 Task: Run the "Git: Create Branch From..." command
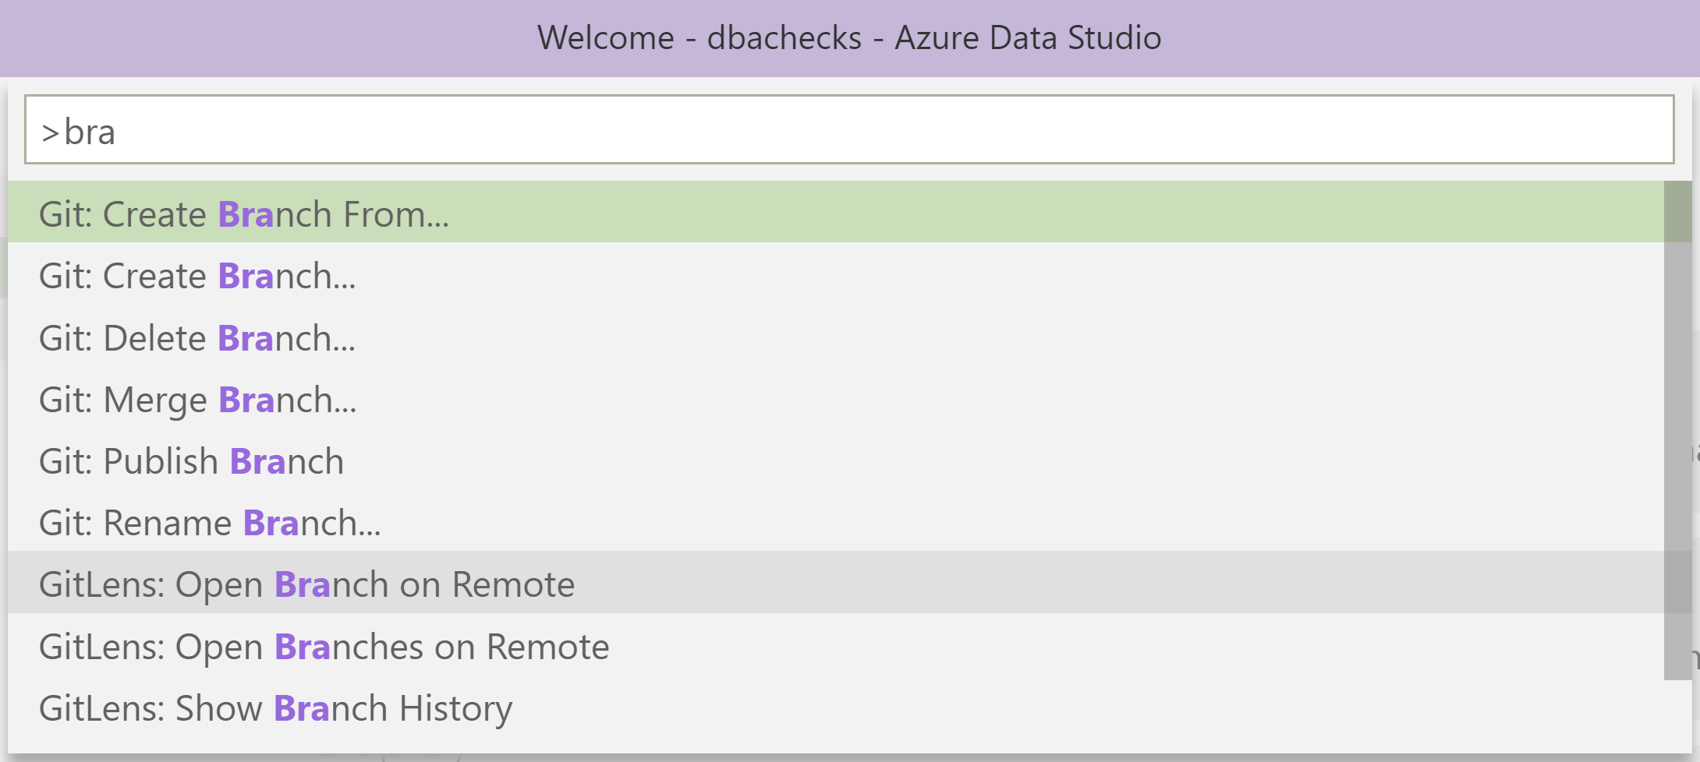point(244,214)
